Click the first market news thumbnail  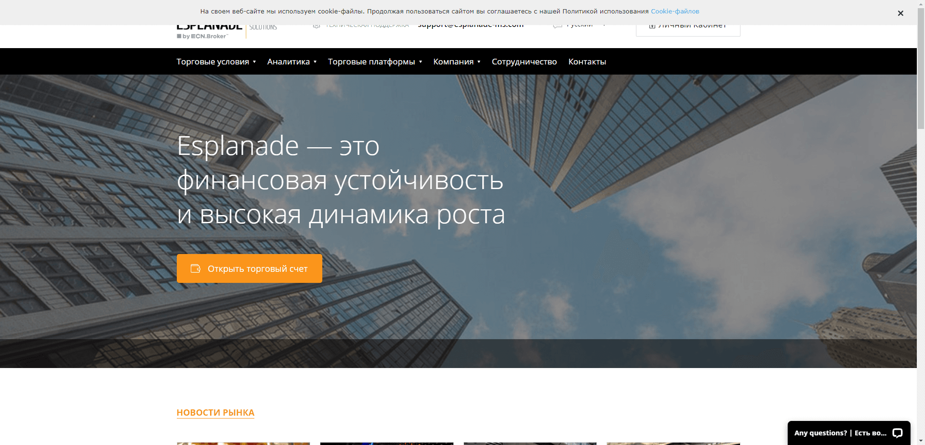[x=243, y=444]
